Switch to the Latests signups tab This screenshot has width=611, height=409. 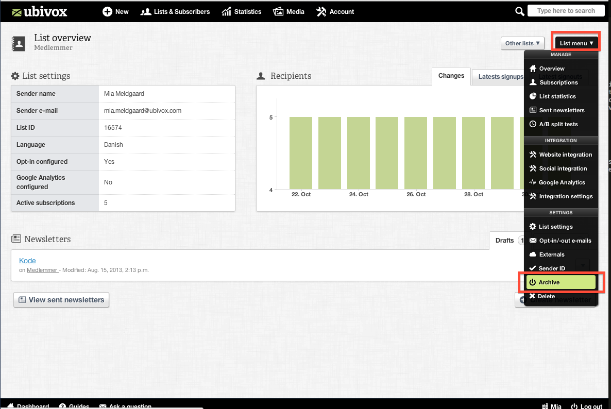(500, 77)
